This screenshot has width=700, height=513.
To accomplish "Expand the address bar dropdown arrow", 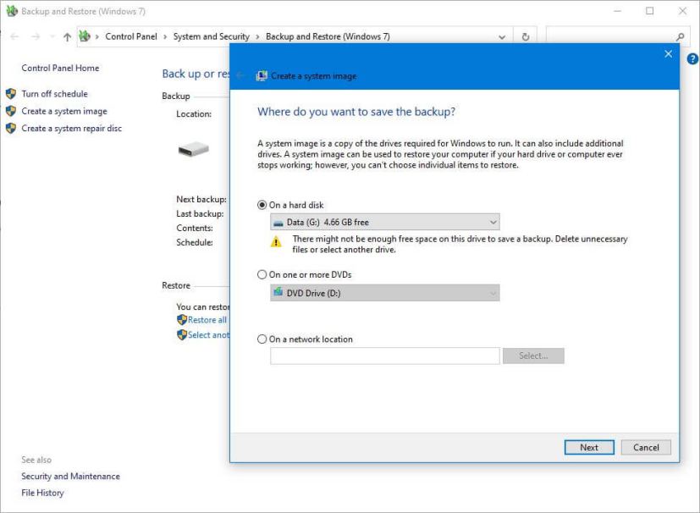I will point(502,36).
